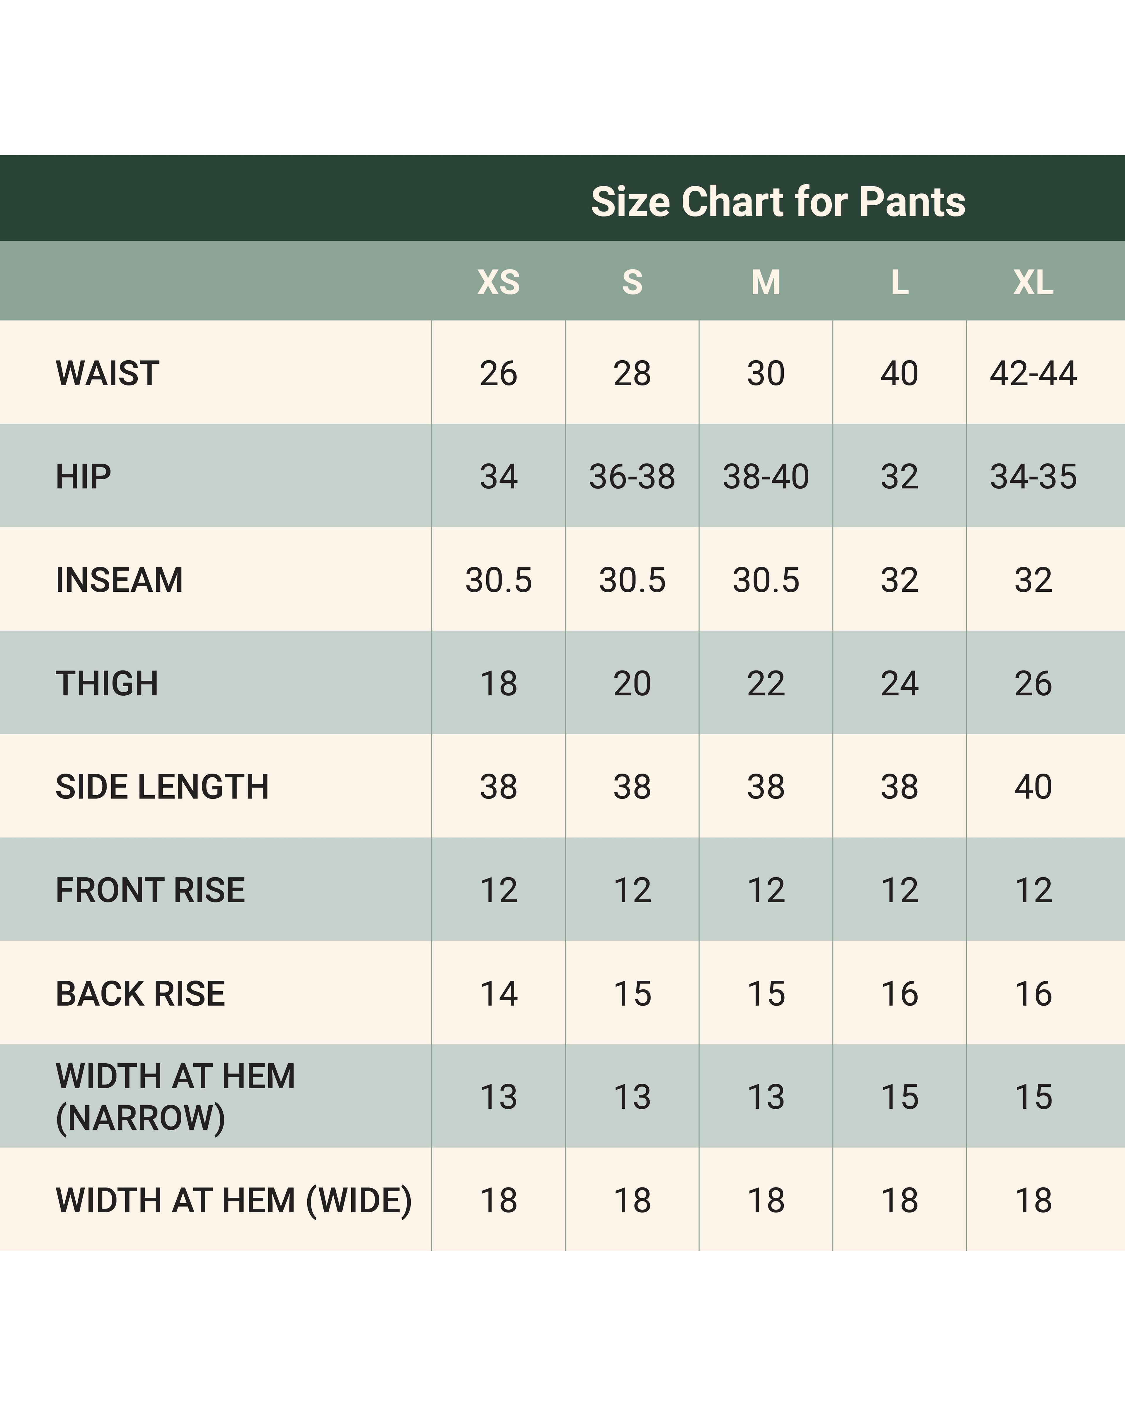Click the M hip value 38-40

[766, 477]
